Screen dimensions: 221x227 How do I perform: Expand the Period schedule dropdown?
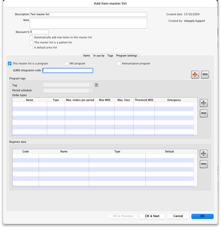tap(68, 91)
